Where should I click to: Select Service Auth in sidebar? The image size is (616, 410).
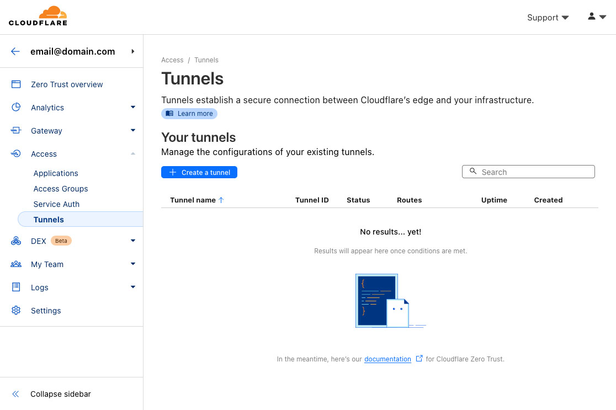tap(56, 204)
